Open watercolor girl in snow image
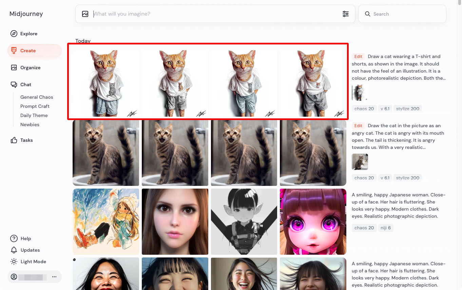Screen dimensions: 462x290 106,222
